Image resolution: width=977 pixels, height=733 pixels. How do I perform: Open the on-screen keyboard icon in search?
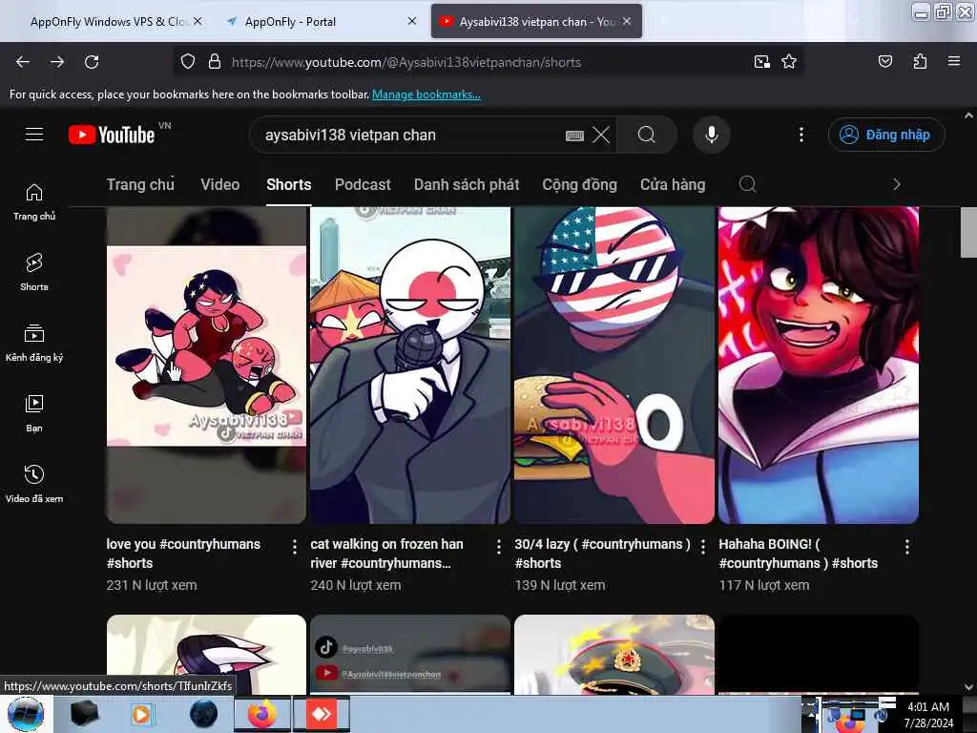[574, 136]
